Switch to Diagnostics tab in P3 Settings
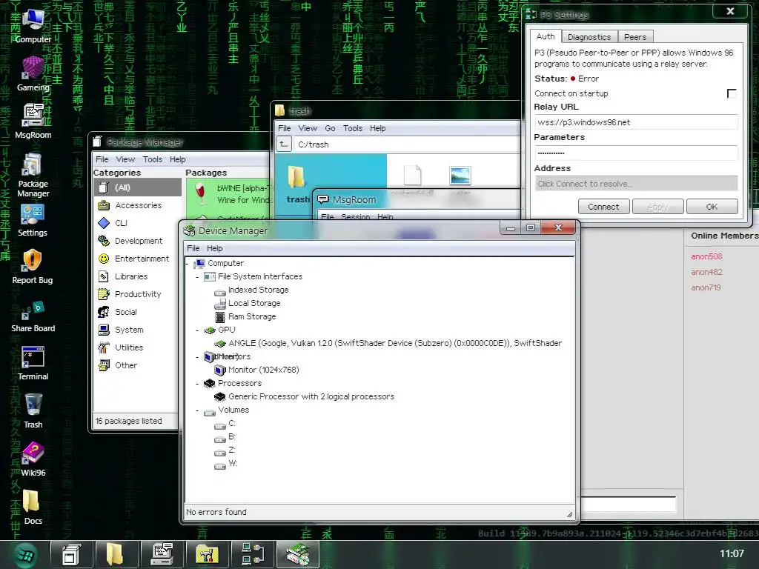Screen dimensions: 759x569 point(589,37)
